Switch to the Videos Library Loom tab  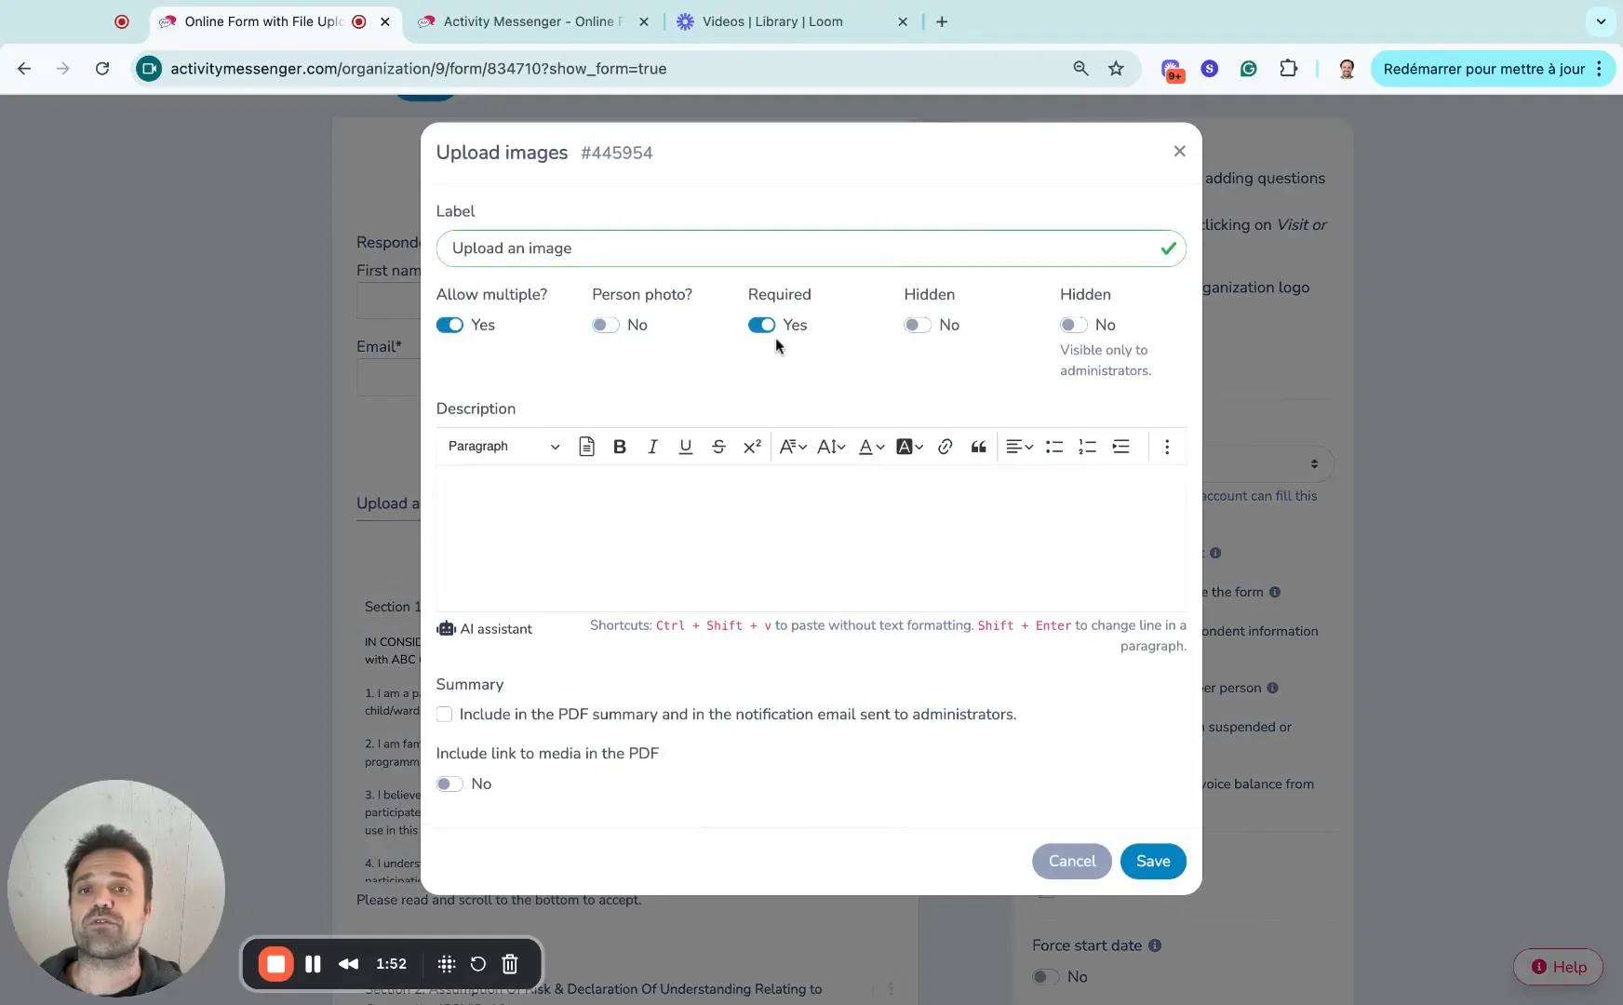(x=772, y=21)
